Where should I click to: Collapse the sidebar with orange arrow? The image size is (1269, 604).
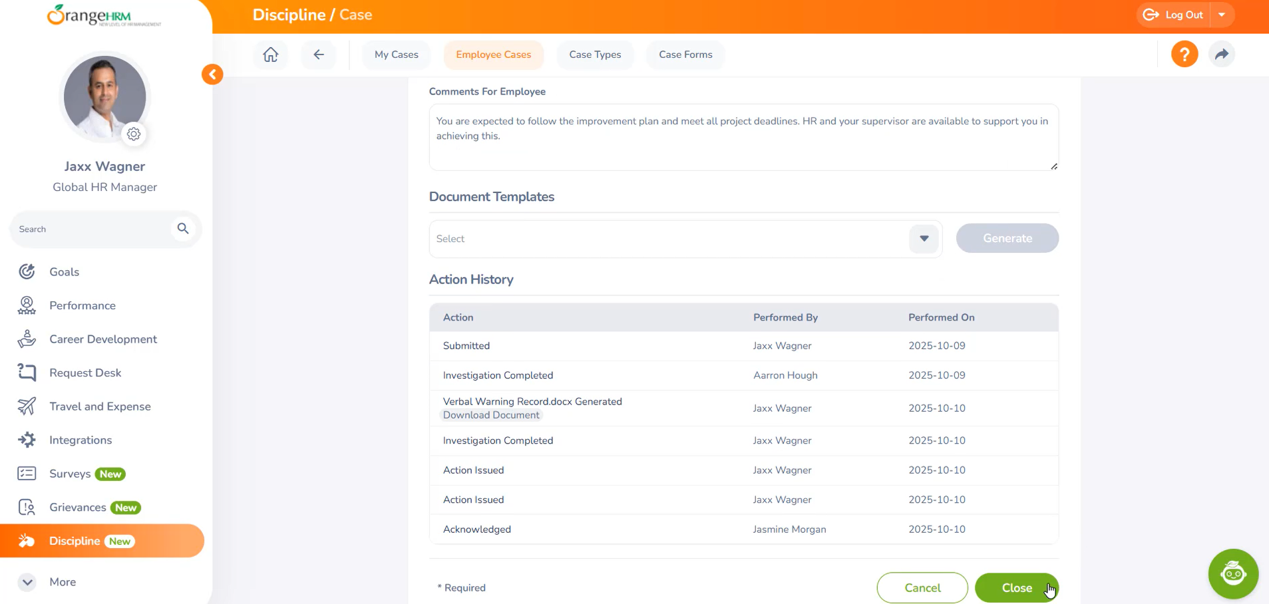pos(212,74)
